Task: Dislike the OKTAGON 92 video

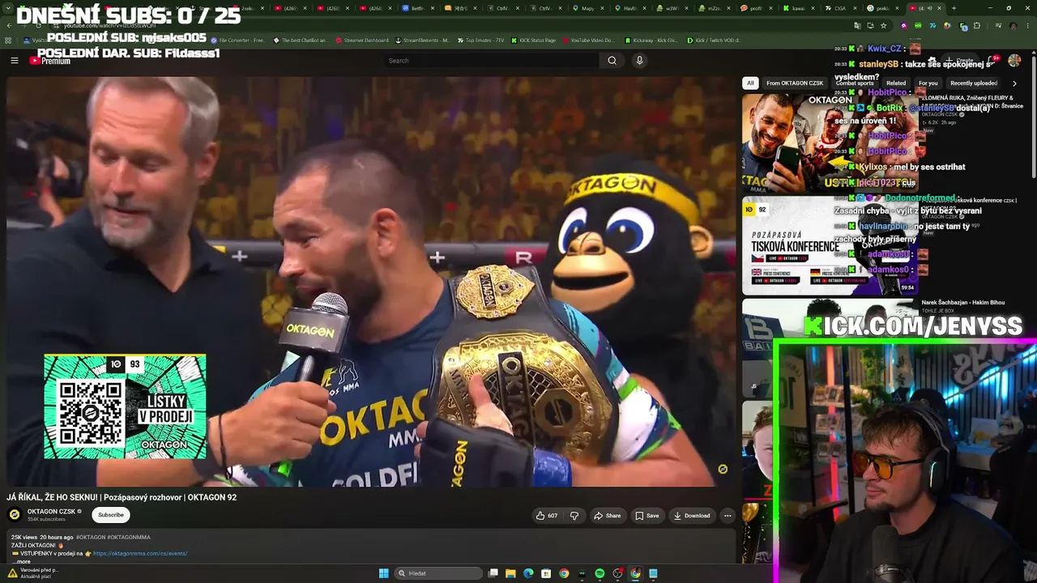Action: pos(574,516)
